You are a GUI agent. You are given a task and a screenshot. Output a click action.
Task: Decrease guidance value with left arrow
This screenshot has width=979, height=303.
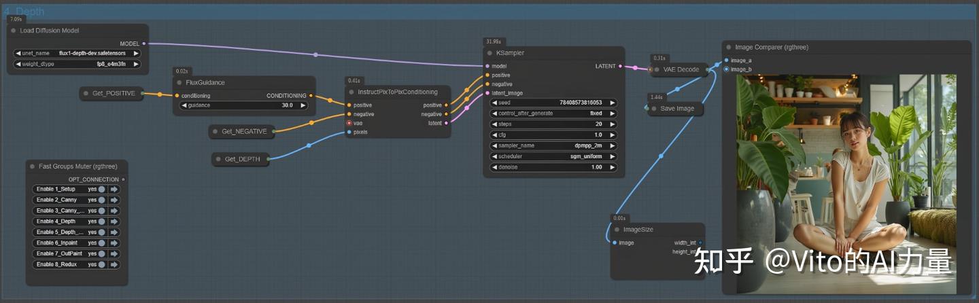coord(184,105)
